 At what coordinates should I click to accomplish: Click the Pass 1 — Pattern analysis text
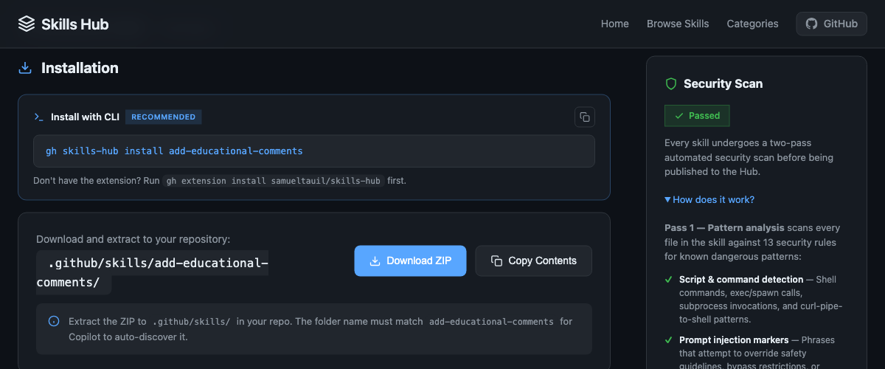pyautogui.click(x=724, y=228)
